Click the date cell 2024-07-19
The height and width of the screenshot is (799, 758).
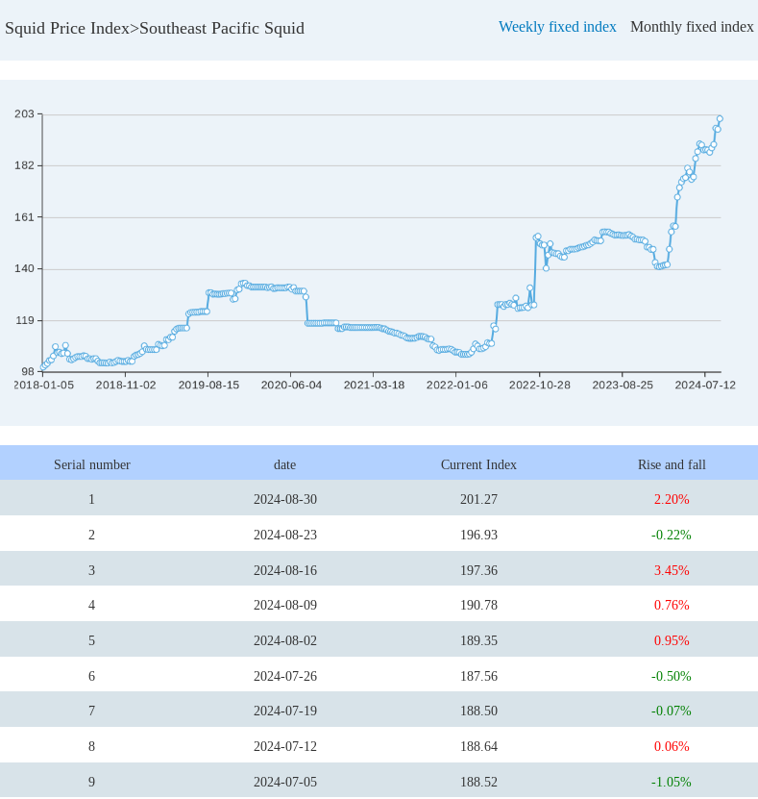(285, 711)
